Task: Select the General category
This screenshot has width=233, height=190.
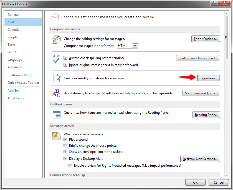Action: [x=23, y=14]
